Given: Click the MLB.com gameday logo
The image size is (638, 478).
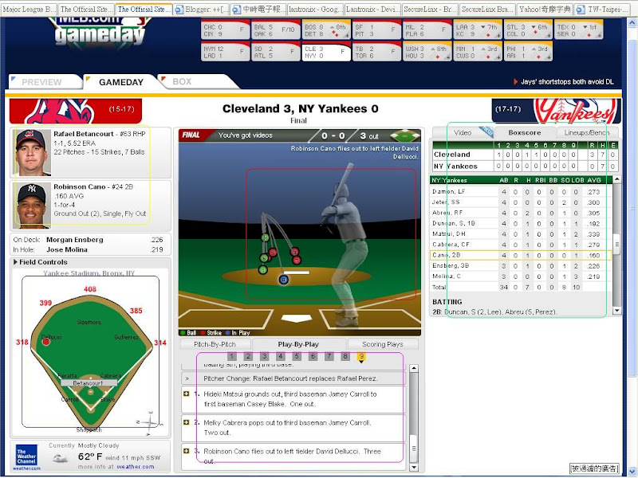Looking at the screenshot, I should pos(98,33).
